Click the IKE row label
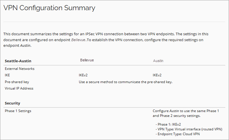 tap(7, 75)
